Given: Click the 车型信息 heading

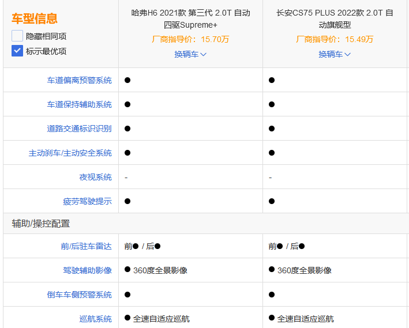Looking at the screenshot, I should click(x=35, y=18).
